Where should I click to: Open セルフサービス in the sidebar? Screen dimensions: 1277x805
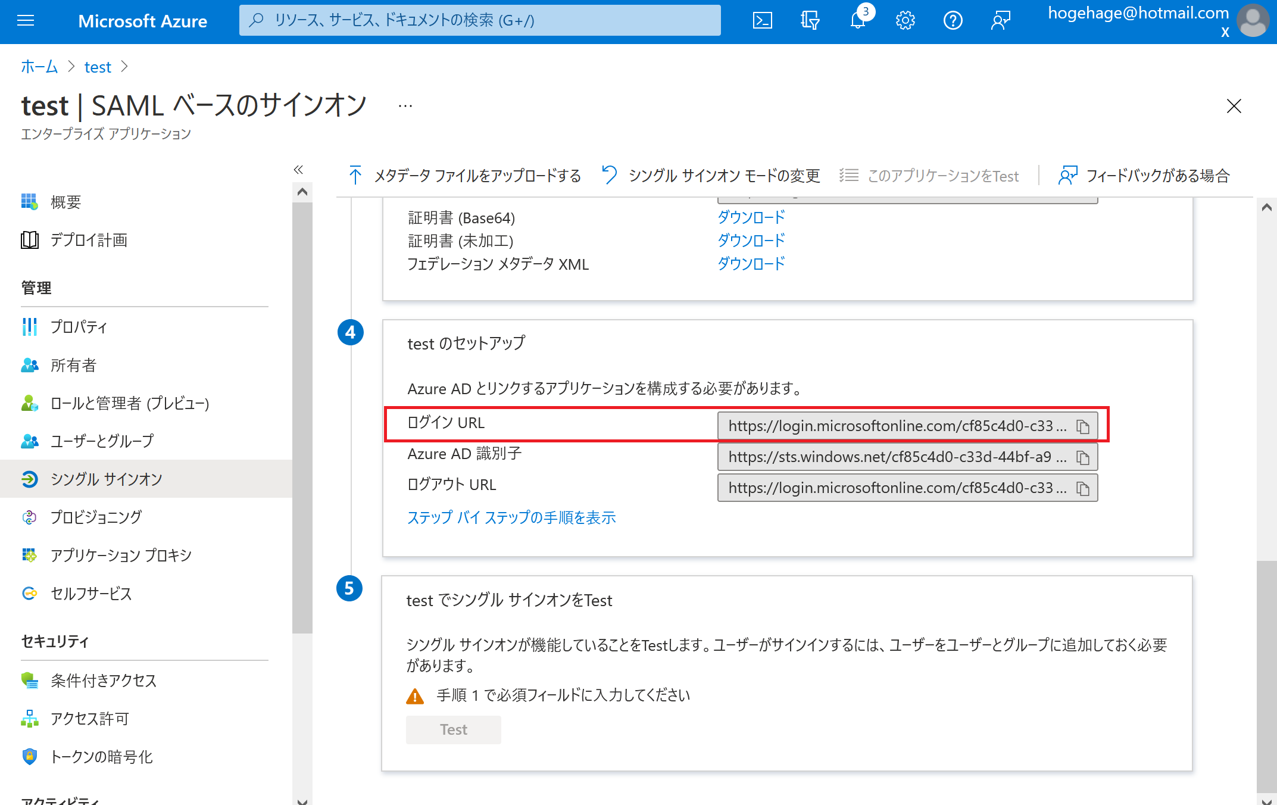[146, 594]
